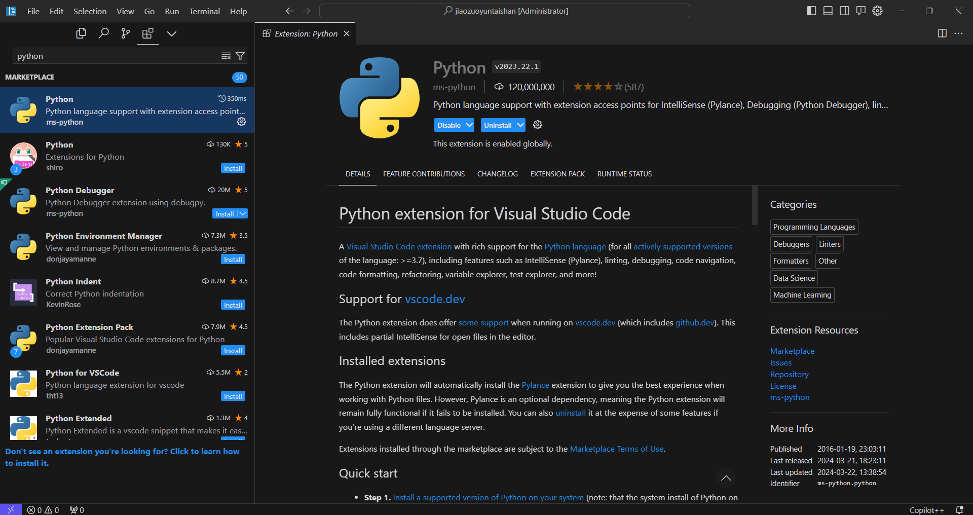Image resolution: width=973 pixels, height=515 pixels.
Task: Expand additional views chevron in activity bar
Action: 172,33
